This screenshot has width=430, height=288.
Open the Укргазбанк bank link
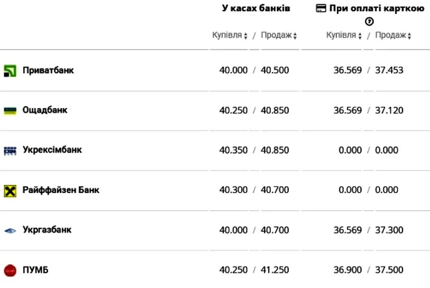47,230
